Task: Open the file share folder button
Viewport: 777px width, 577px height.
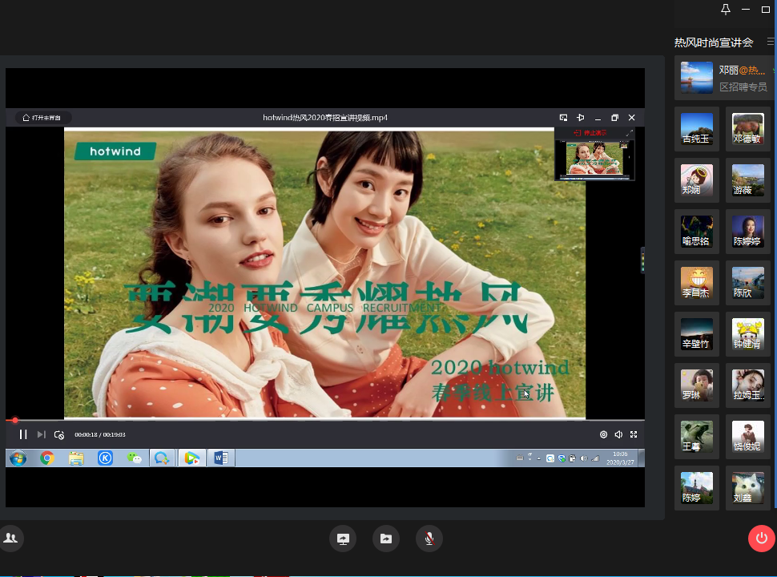Action: coord(386,539)
